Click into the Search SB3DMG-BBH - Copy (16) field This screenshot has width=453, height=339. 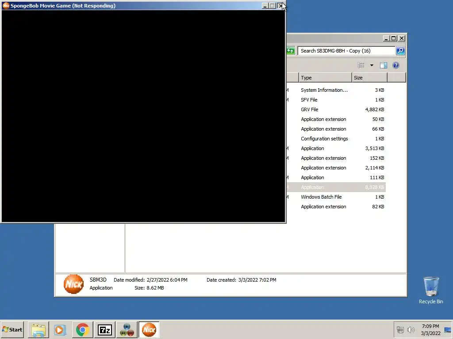click(346, 51)
